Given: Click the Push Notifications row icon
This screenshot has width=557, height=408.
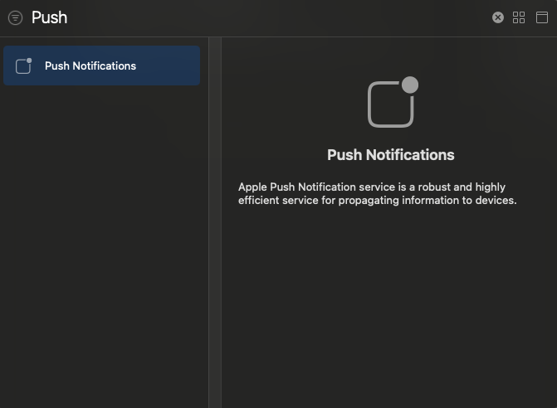Looking at the screenshot, I should (24, 66).
